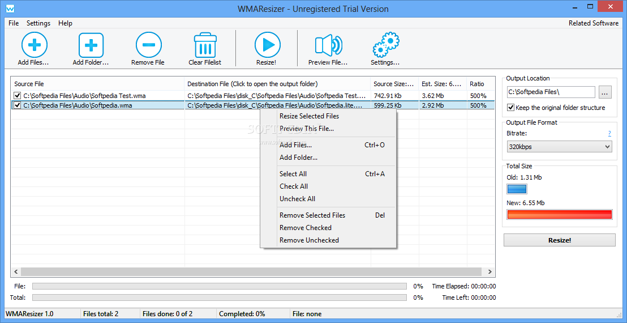Click the Resize! play icon in toolbar
The width and height of the screenshot is (627, 323).
267,45
